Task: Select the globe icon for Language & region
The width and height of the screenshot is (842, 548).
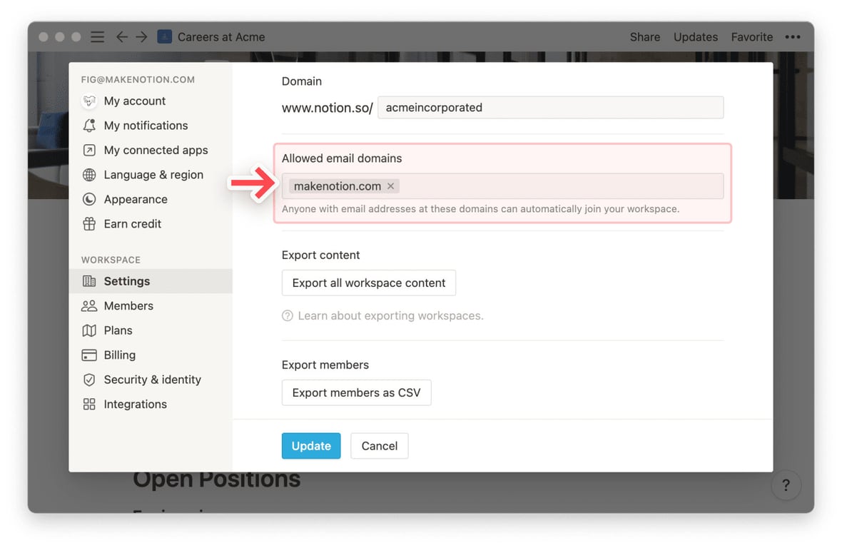Action: click(x=89, y=175)
